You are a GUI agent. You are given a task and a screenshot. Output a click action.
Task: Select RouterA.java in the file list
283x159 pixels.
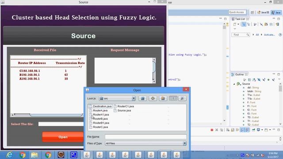click(98, 110)
